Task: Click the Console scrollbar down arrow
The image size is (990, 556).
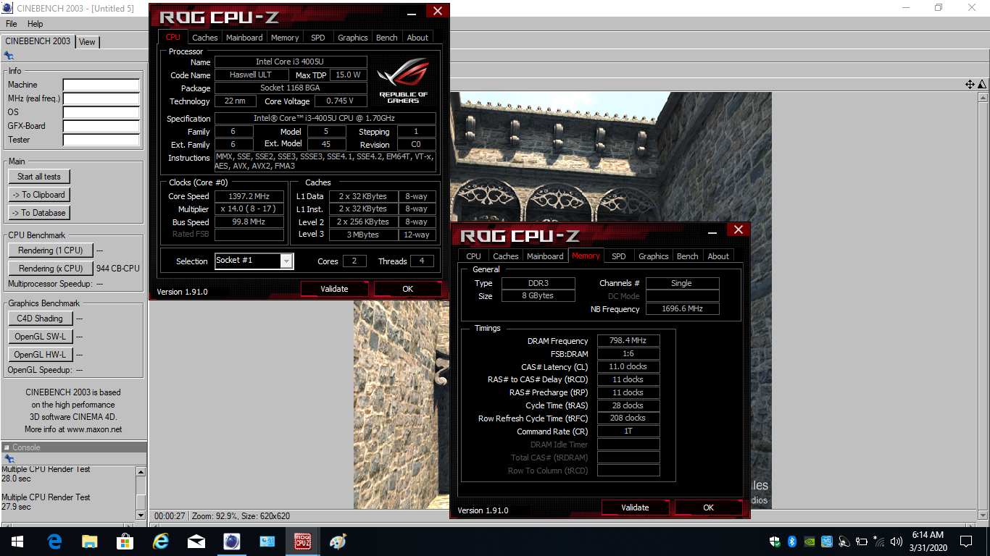Action: click(141, 515)
